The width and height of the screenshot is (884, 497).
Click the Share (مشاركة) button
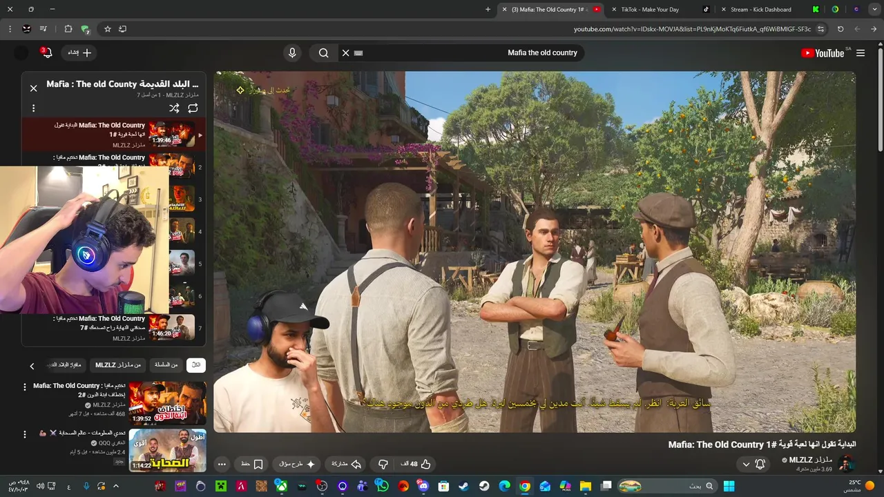[347, 465]
